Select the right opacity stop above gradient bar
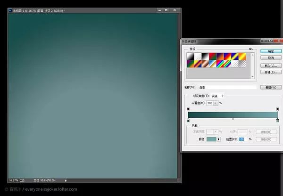Image resolution: width=283 pixels, height=196 pixels. pos(277,109)
